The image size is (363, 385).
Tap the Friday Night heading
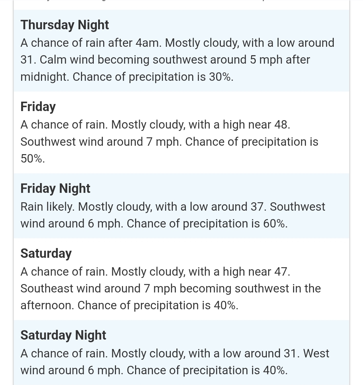[x=55, y=188]
